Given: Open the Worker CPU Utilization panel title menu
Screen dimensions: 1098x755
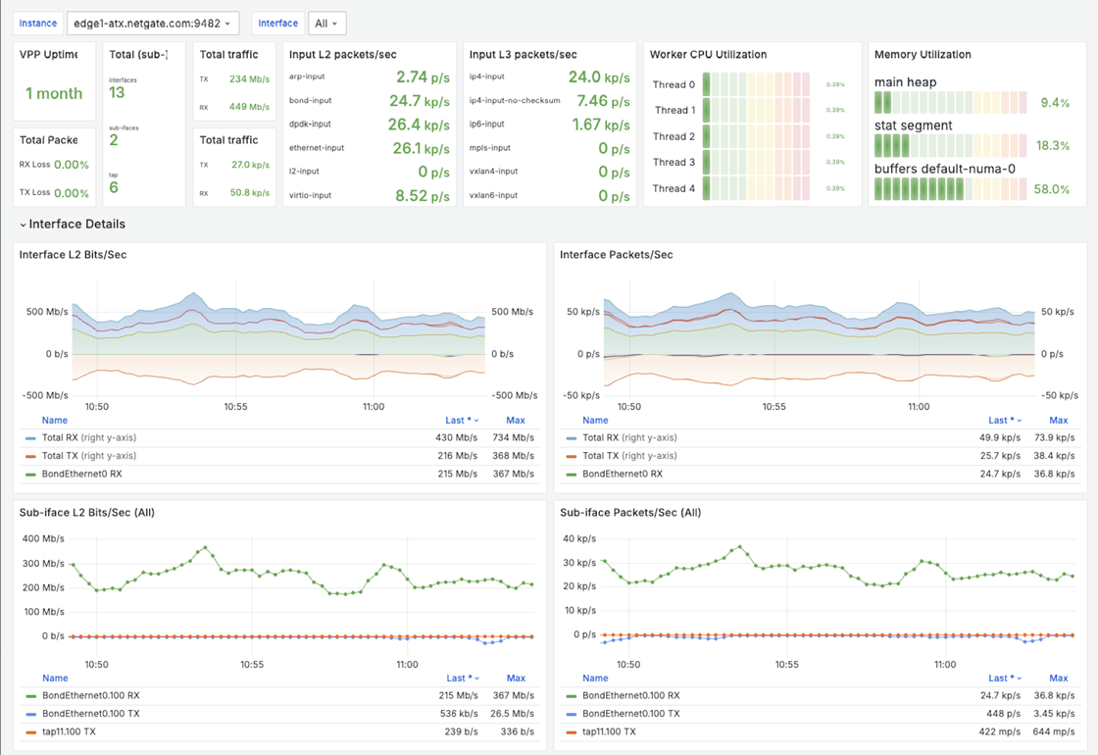Looking at the screenshot, I should [x=708, y=55].
